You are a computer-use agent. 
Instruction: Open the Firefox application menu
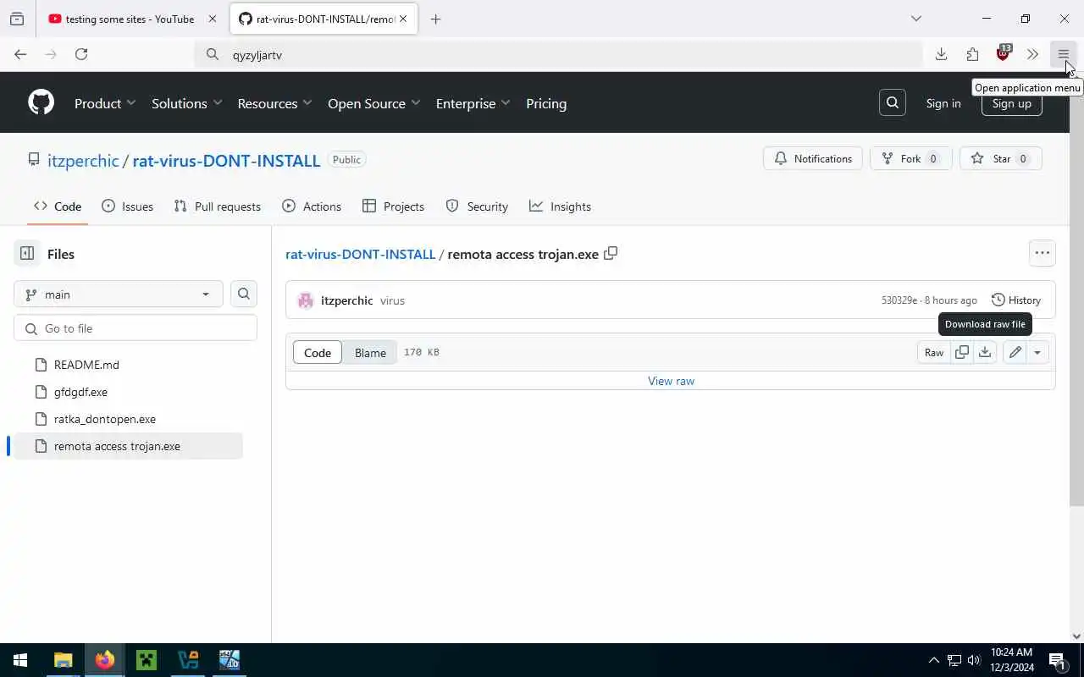click(x=1063, y=54)
